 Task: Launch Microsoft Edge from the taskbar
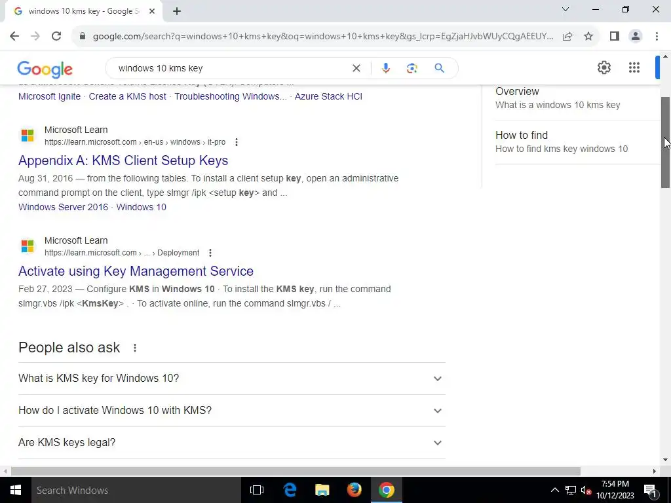click(290, 490)
